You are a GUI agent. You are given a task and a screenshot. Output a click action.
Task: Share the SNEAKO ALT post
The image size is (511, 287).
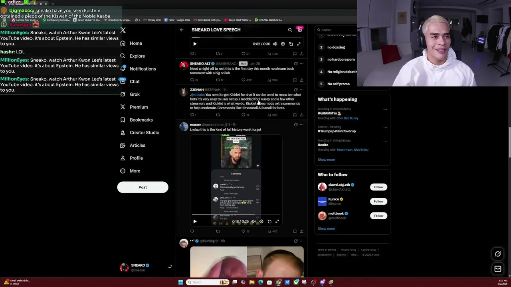[302, 80]
